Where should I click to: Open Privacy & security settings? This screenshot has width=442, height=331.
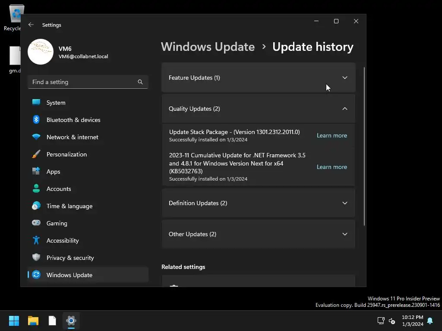[88, 258]
